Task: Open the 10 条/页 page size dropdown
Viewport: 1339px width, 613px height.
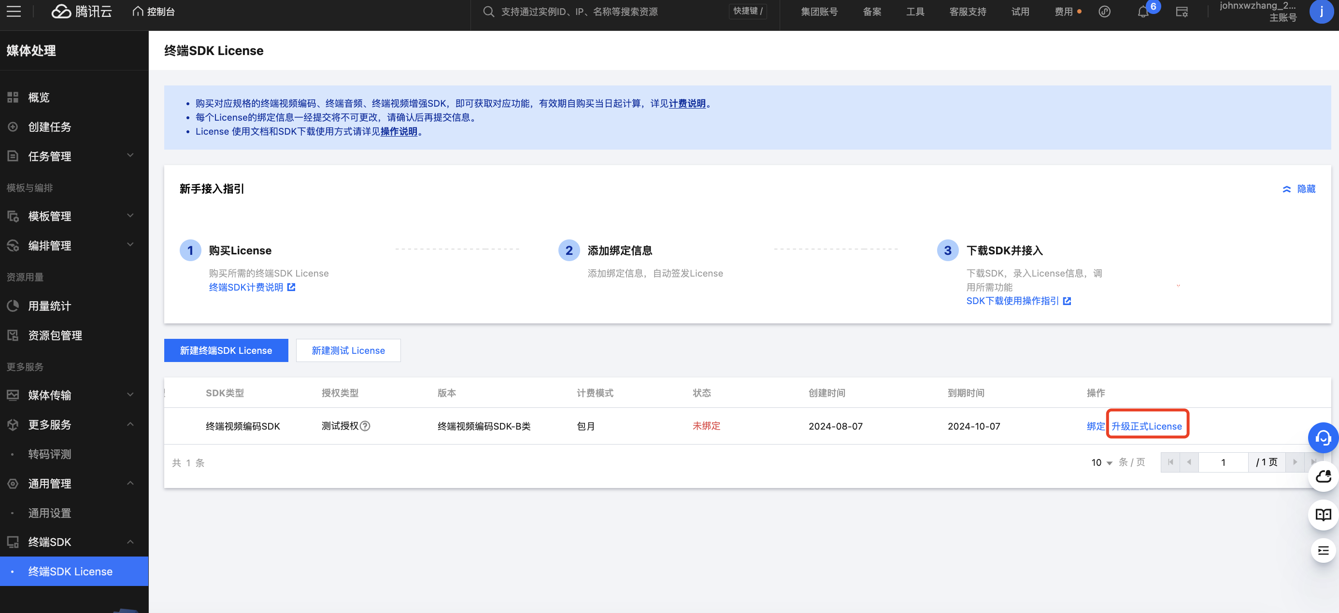Action: pos(1101,462)
